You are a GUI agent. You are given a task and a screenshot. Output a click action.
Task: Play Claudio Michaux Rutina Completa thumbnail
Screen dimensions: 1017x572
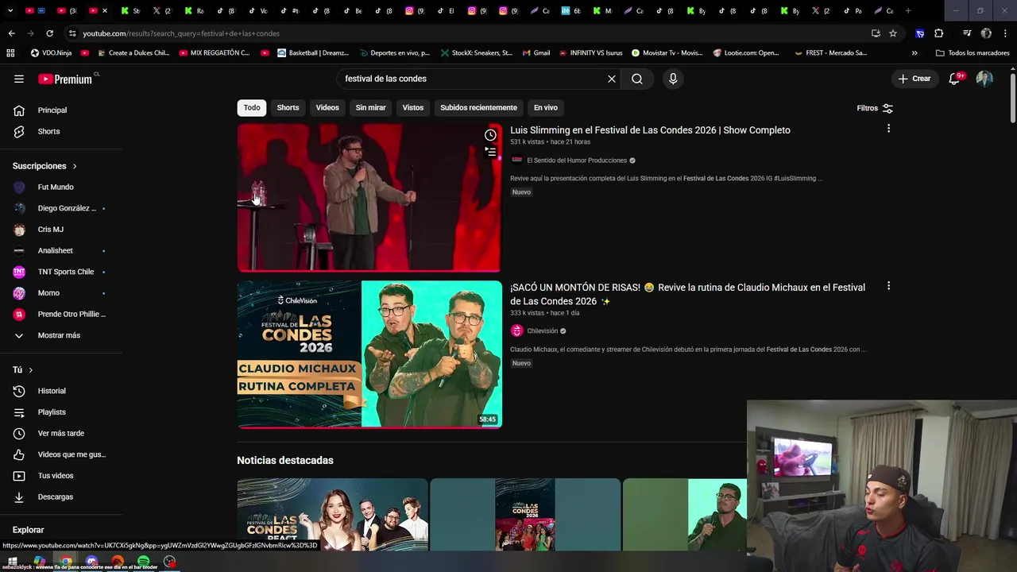(x=369, y=354)
